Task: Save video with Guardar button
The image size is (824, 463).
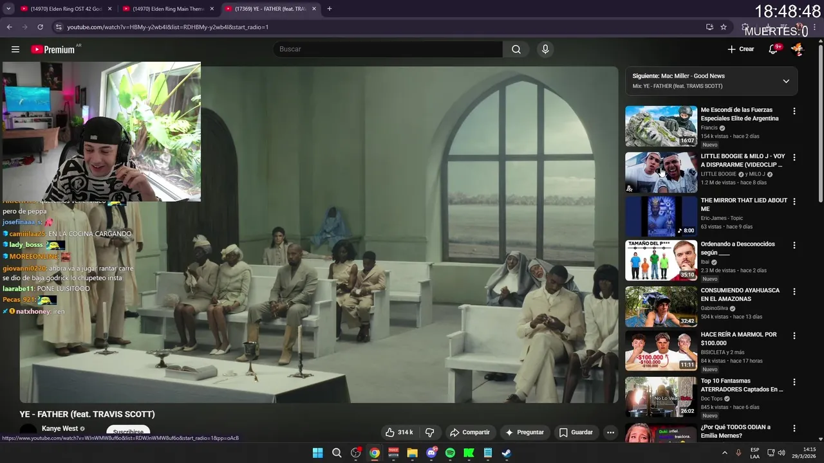Action: [576, 432]
